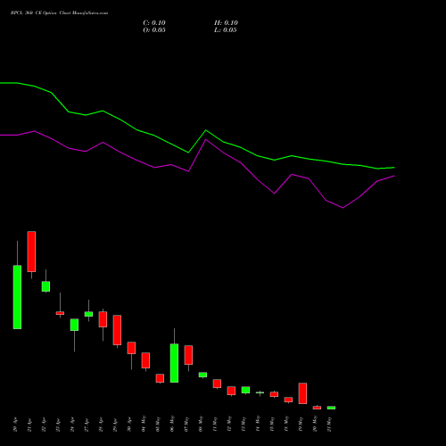The width and height of the screenshot is (446, 446).
Task: Click the '04 May' date axis label
Action: click(x=144, y=424)
